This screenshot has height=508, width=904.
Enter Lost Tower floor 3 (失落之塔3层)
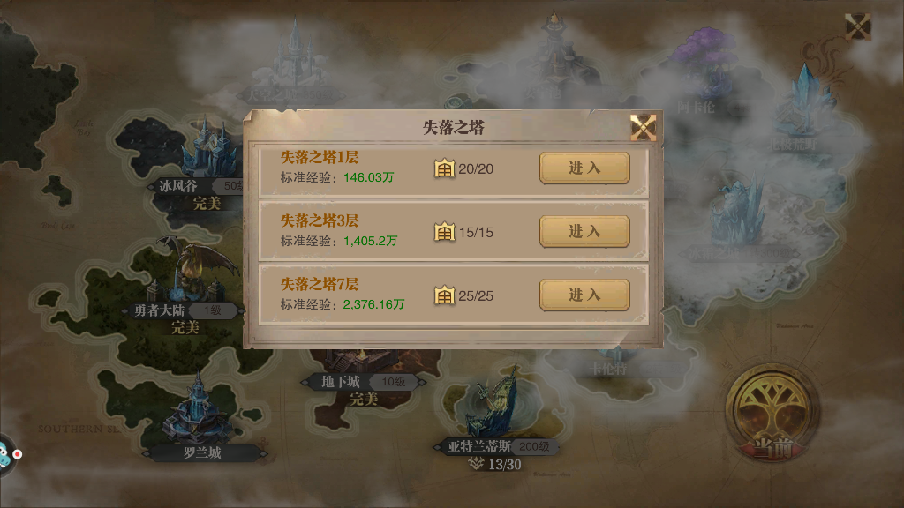(x=584, y=232)
